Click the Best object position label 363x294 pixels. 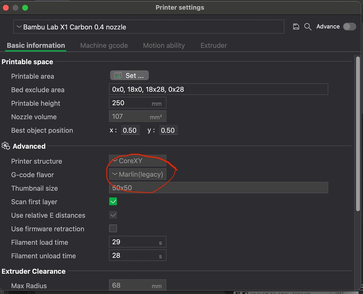(42, 131)
